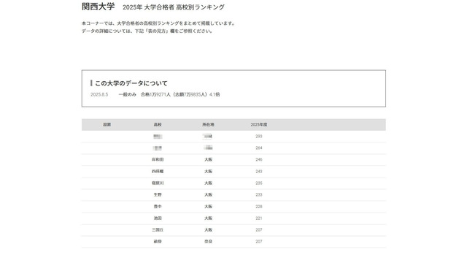Click the value 246 in the 岸和田 row
The height and width of the screenshot is (263, 467).
coord(259,159)
